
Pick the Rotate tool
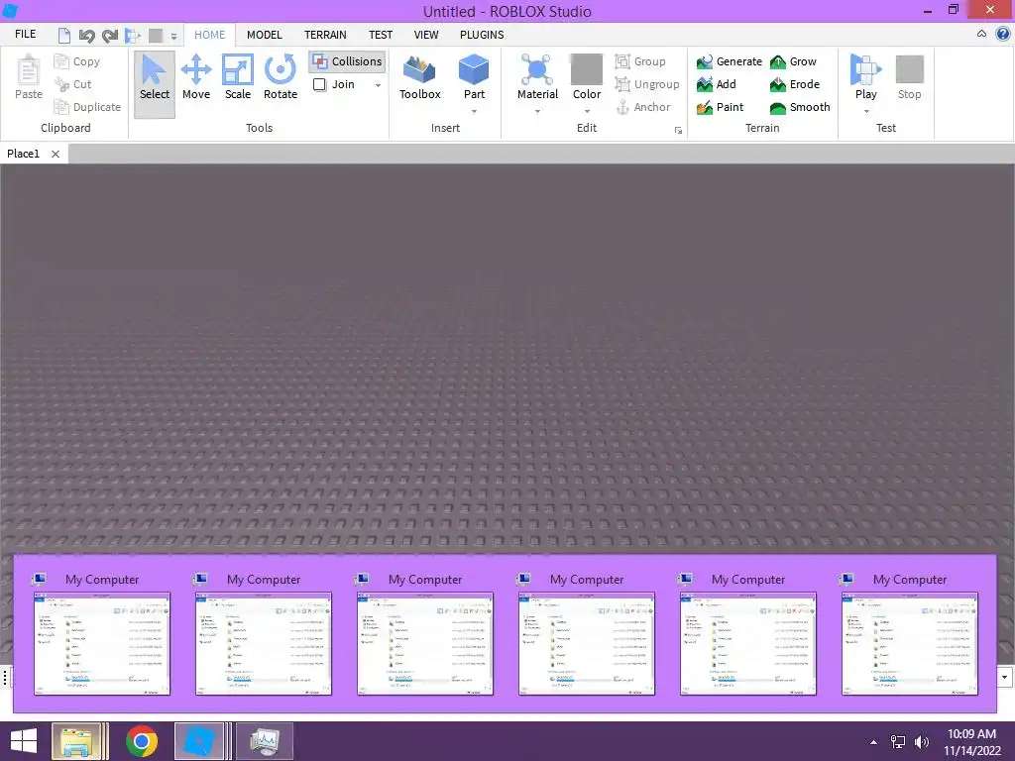coord(281,77)
